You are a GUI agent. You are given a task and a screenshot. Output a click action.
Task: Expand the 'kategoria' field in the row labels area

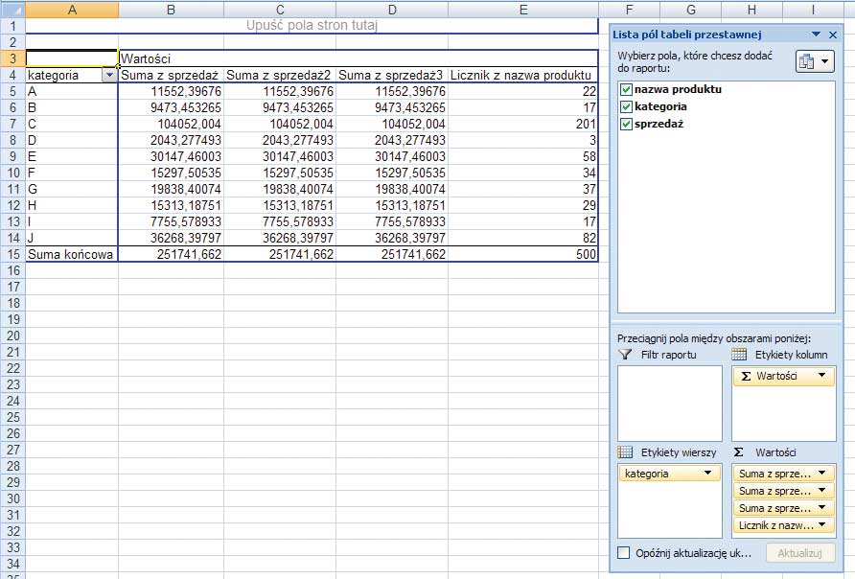pyautogui.click(x=708, y=474)
